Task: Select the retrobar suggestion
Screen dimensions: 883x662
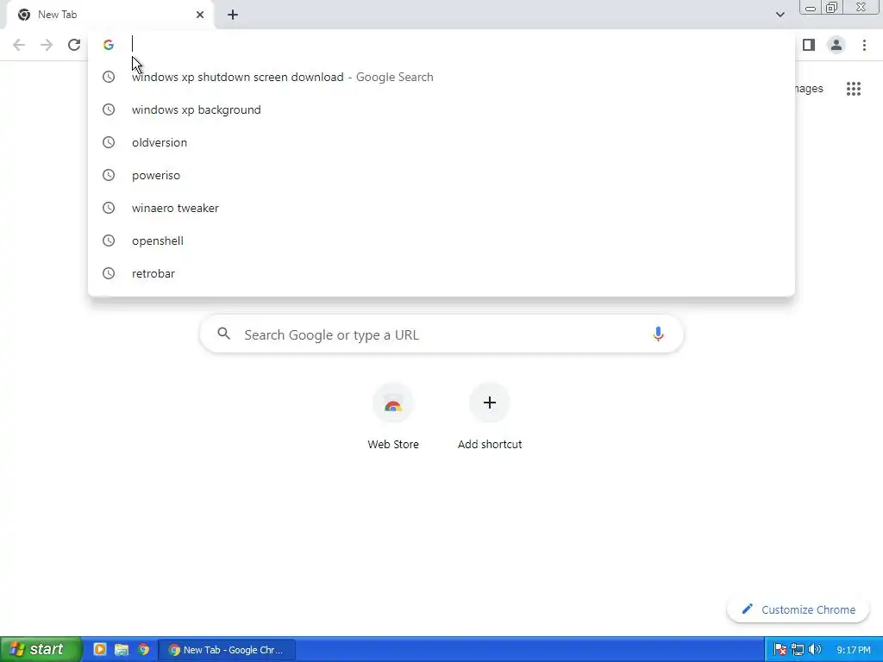Action: [441, 273]
